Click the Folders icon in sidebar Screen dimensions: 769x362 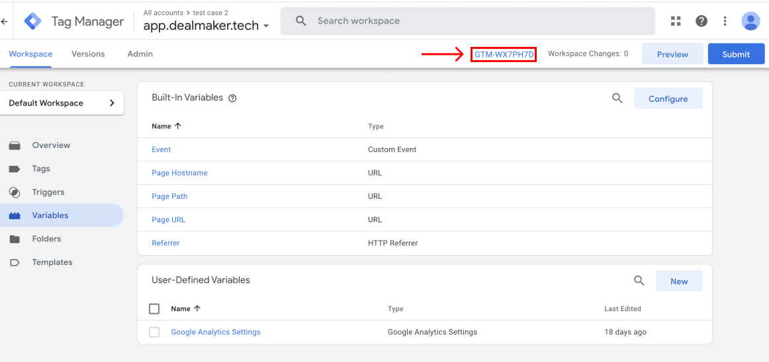click(x=15, y=239)
